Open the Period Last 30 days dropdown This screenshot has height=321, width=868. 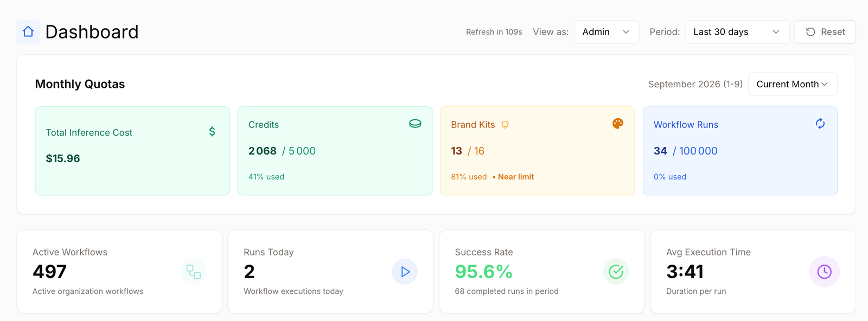pos(737,32)
